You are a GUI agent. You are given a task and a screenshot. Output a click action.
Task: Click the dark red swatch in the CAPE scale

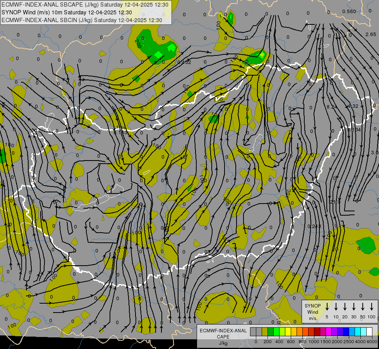[317, 332]
